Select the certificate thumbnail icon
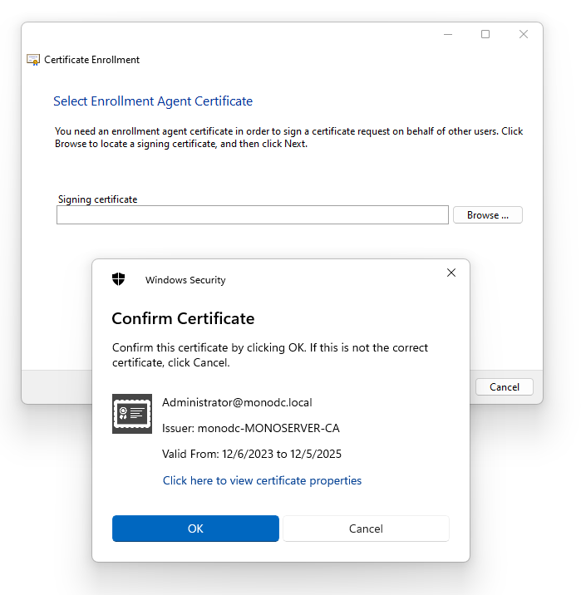581x595 pixels. click(132, 413)
